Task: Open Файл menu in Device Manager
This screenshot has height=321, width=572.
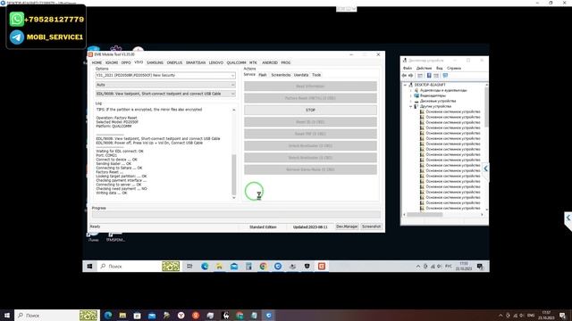Action: pyautogui.click(x=408, y=68)
